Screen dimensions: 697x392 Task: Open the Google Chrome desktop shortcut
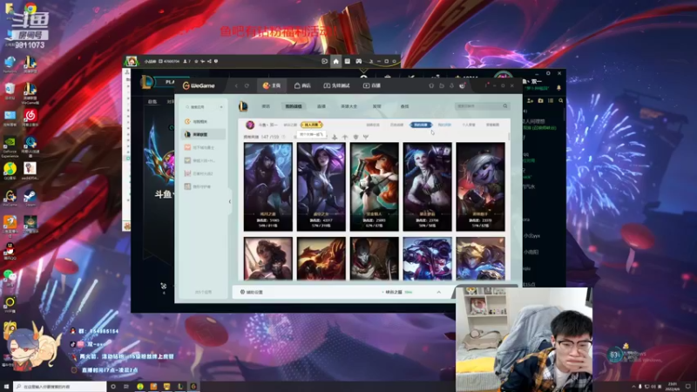coord(30,9)
